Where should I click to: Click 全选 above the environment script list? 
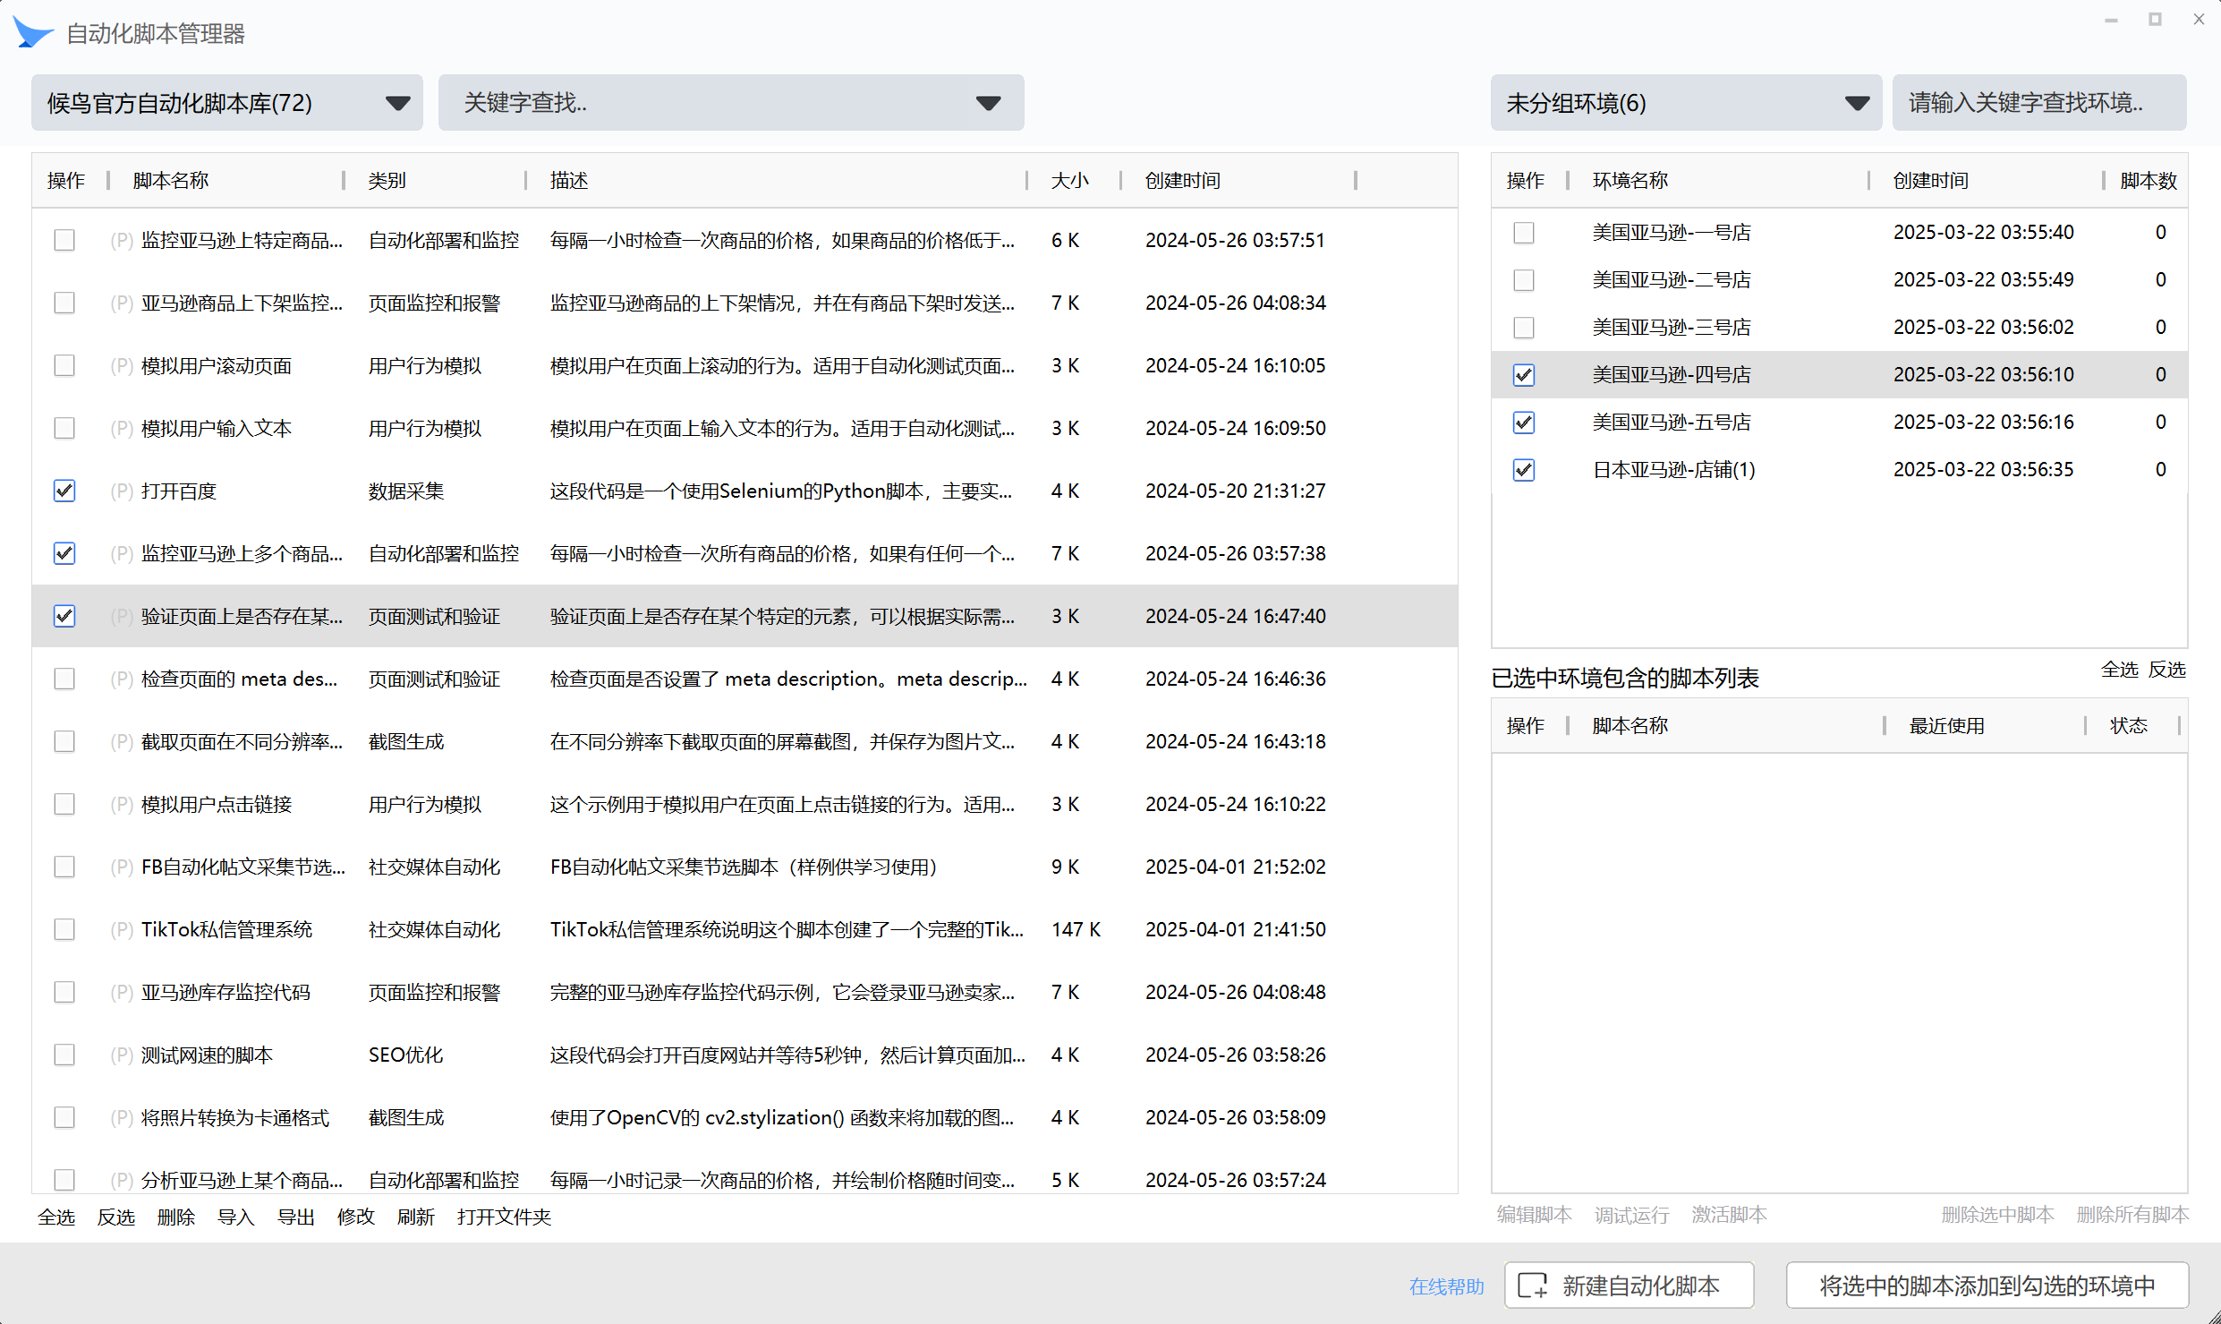(2119, 669)
